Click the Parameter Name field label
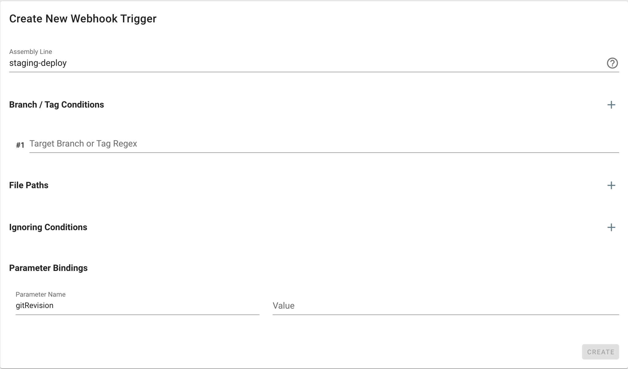The width and height of the screenshot is (628, 369). (x=40, y=295)
